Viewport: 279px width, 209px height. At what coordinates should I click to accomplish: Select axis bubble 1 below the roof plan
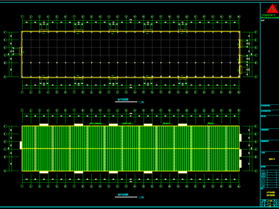(22, 186)
